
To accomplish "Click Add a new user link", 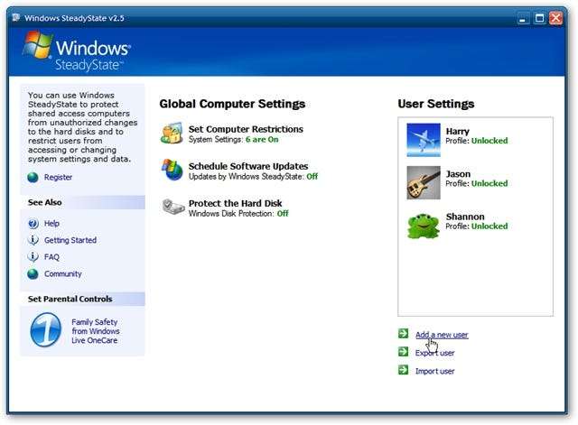I will pyautogui.click(x=442, y=335).
